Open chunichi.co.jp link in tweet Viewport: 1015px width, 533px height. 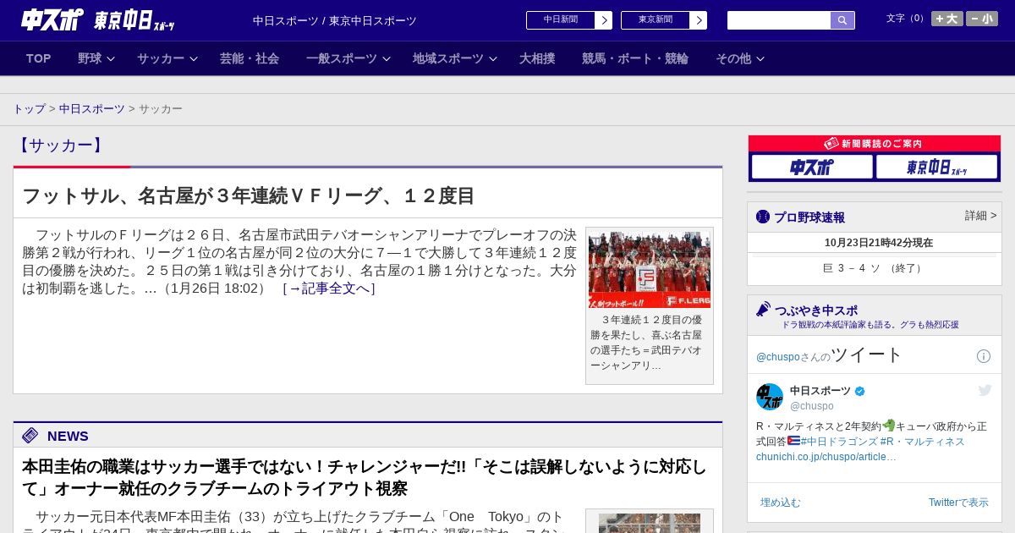click(826, 457)
